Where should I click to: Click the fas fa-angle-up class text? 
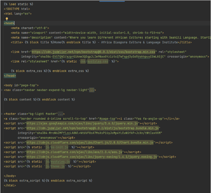[149, 119]
